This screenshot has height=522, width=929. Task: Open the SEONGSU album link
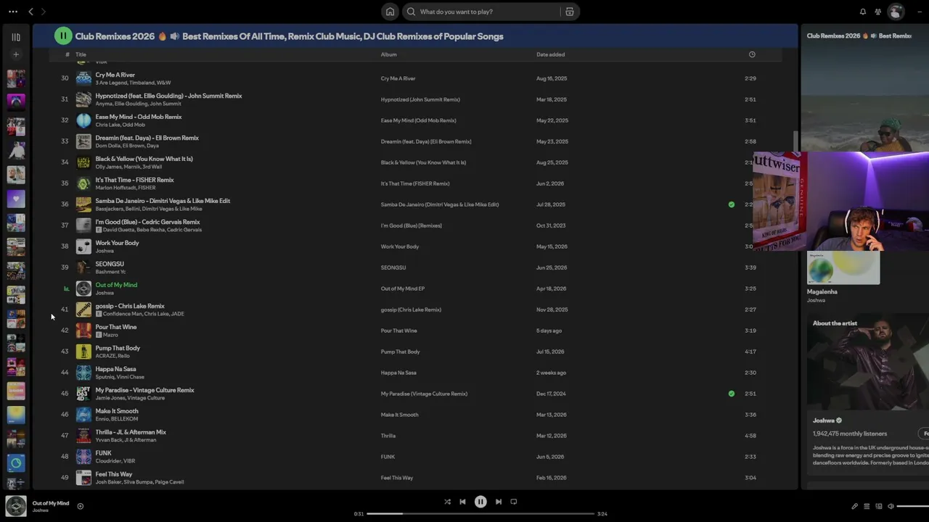pyautogui.click(x=393, y=268)
